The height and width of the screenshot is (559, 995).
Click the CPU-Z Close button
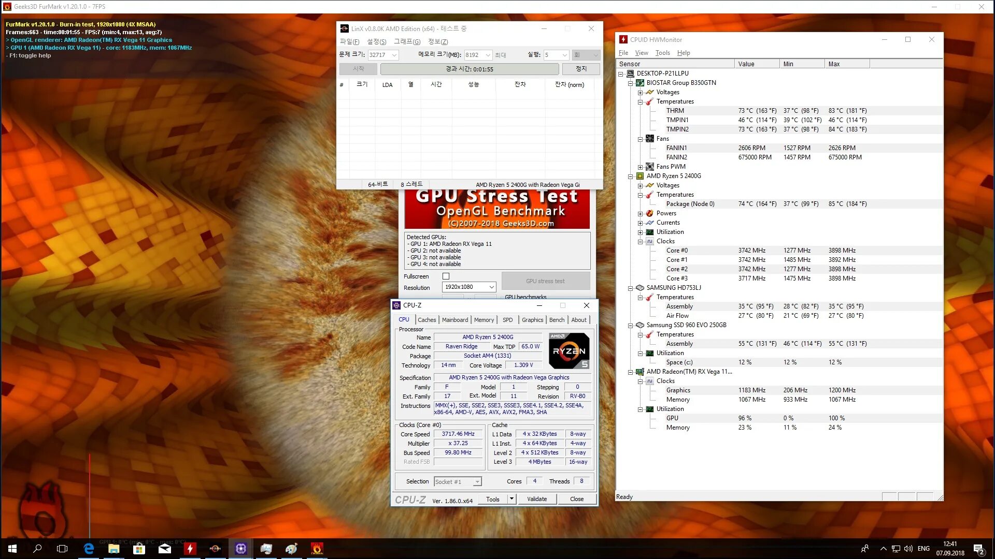[577, 499]
